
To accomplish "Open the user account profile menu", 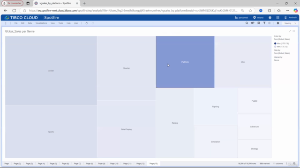I will point(291,18).
